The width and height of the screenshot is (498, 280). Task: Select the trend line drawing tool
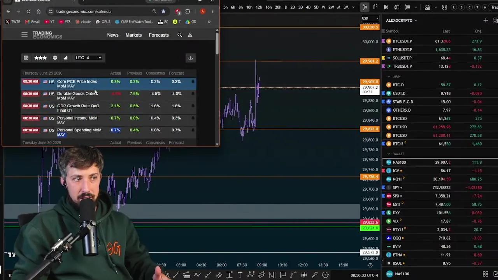point(176,275)
